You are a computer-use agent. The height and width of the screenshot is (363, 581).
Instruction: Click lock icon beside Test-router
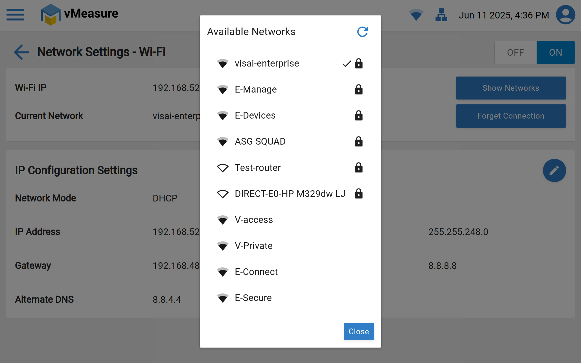pos(359,168)
